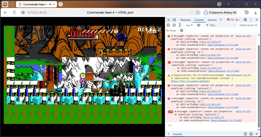Click the 'No Issues' text
261x137 pixels.
[171, 30]
